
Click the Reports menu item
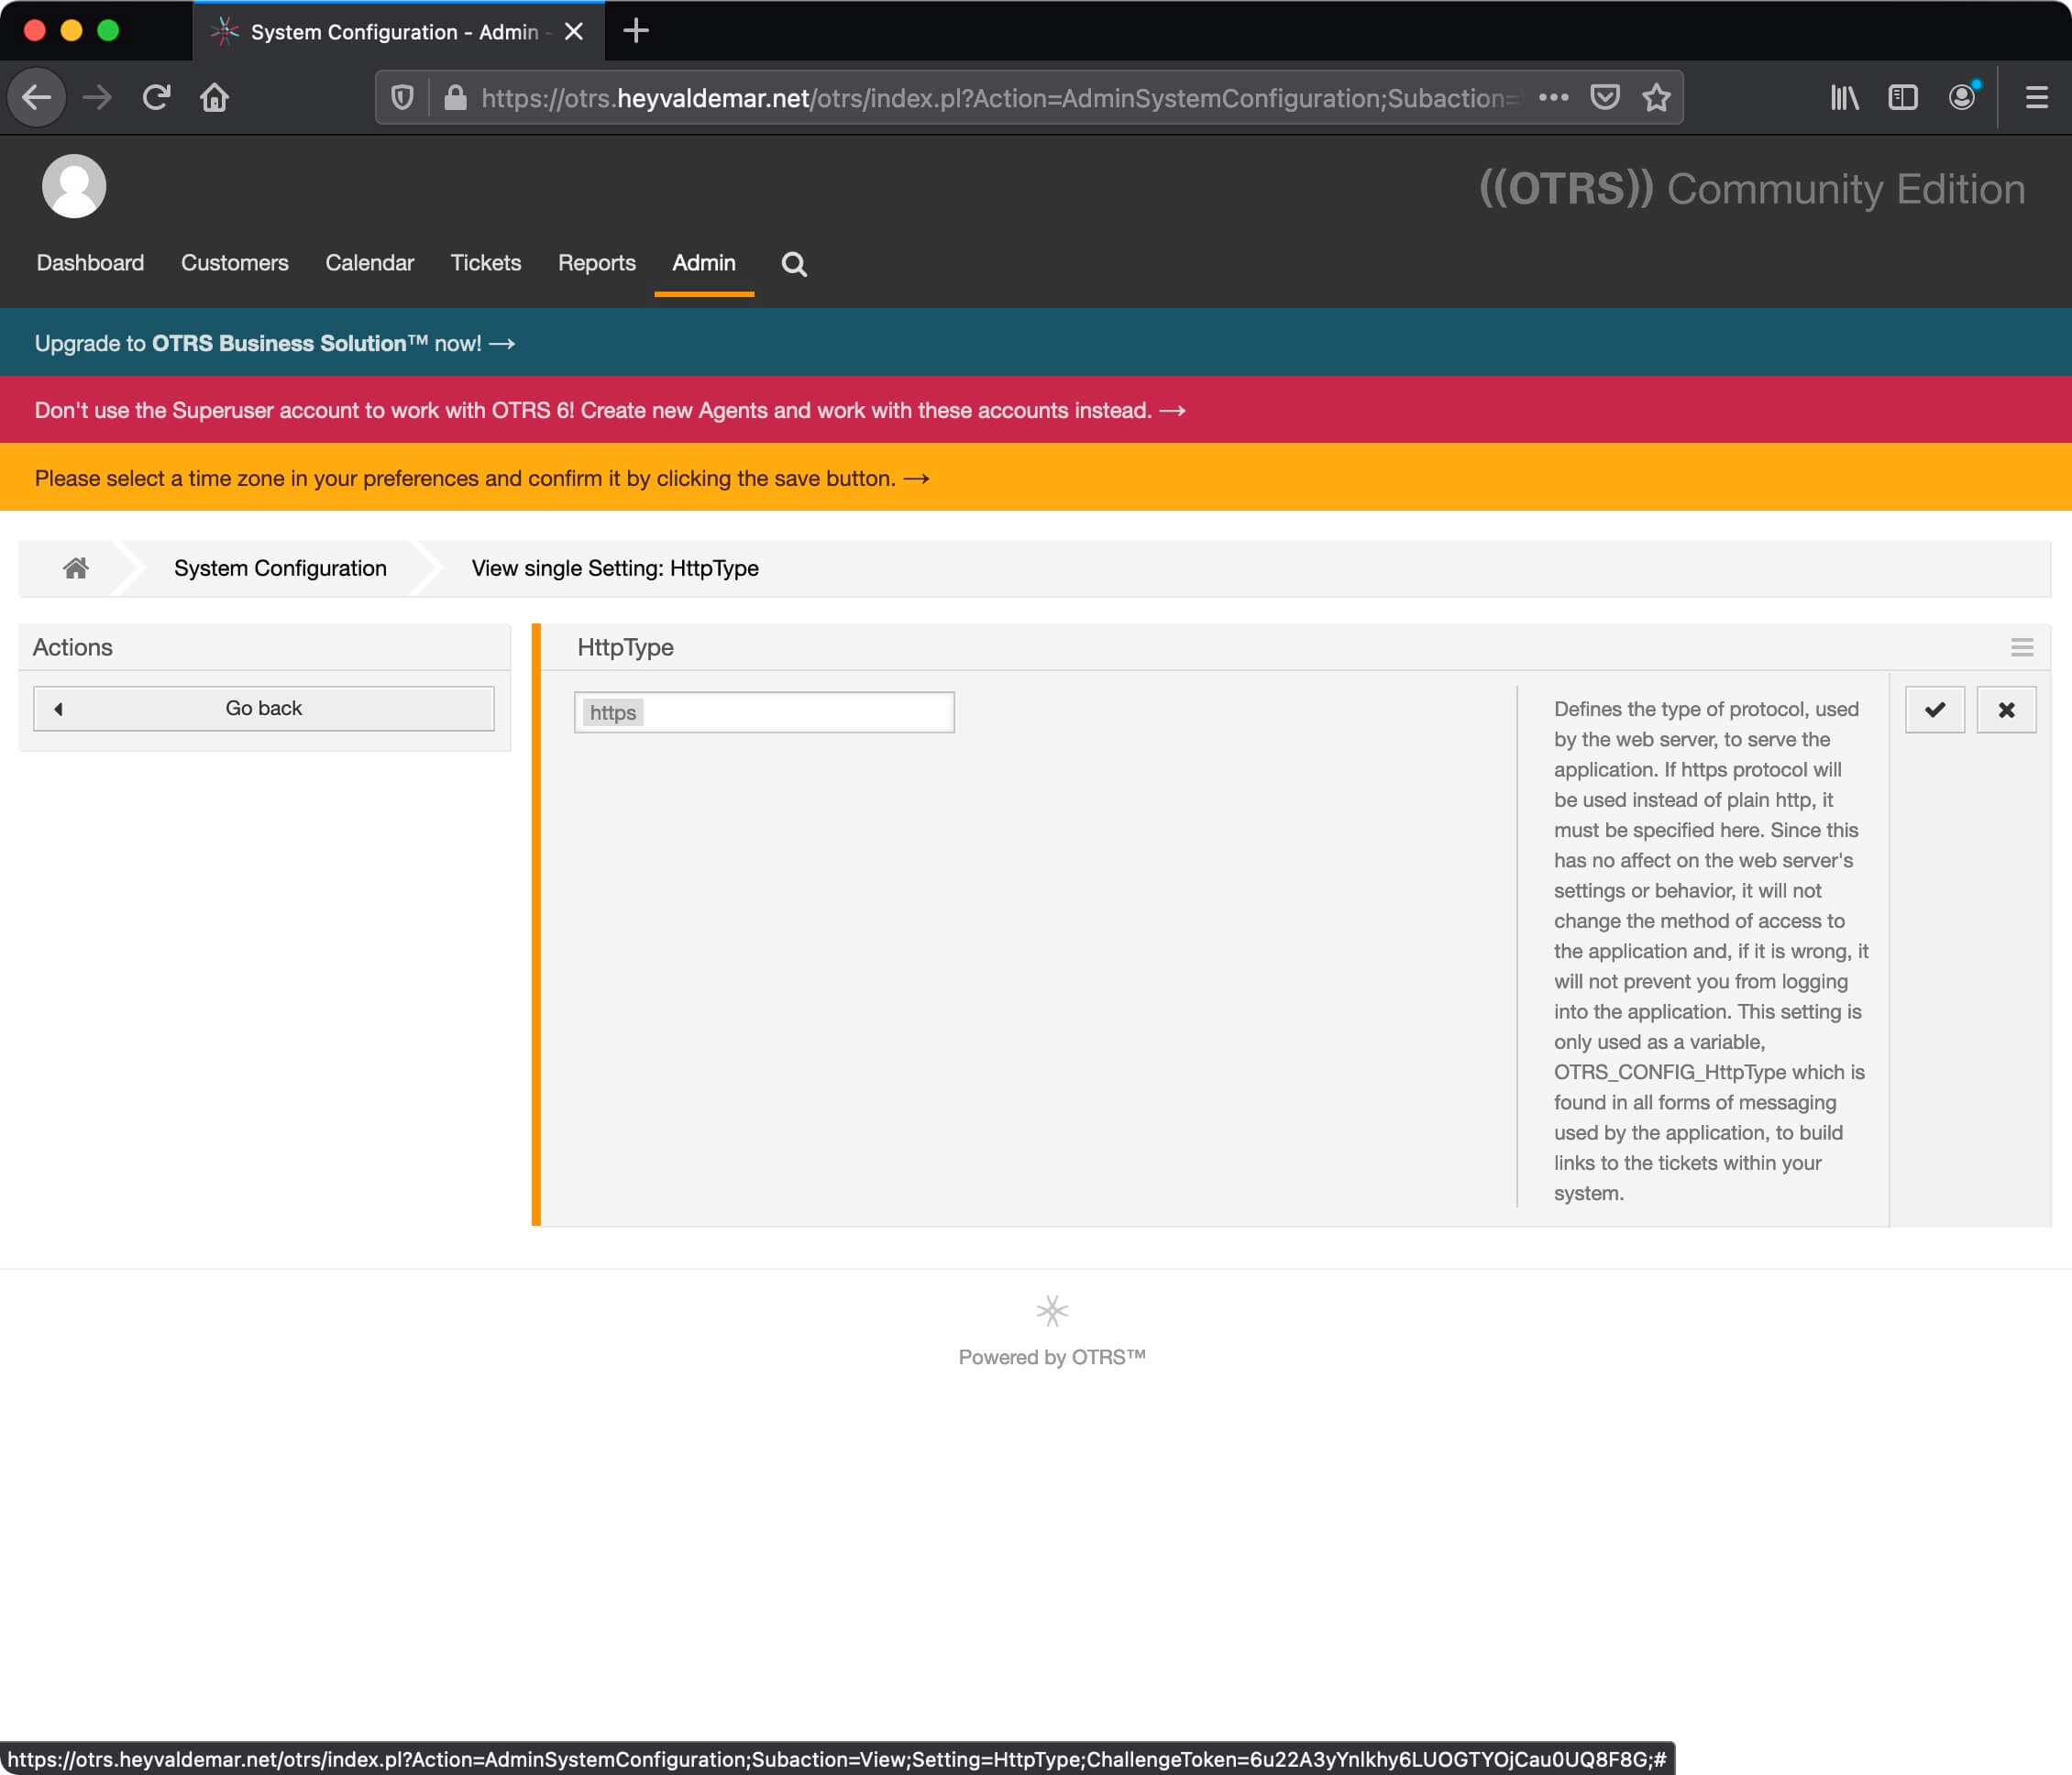pos(597,262)
